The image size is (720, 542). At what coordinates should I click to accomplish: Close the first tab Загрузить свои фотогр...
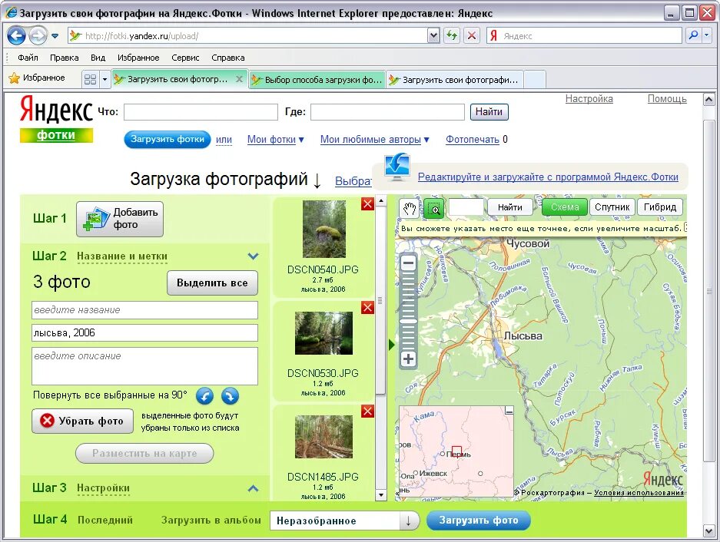click(x=239, y=79)
